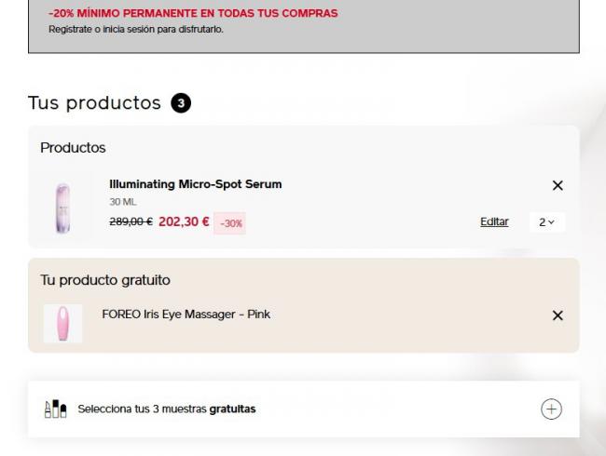Click the Editar link for the serum
The image size is (606, 456).
coord(494,221)
